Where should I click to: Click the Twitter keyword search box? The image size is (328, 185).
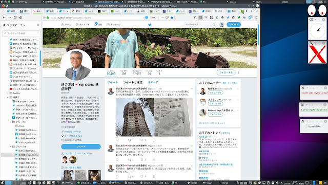click(x=200, y=25)
